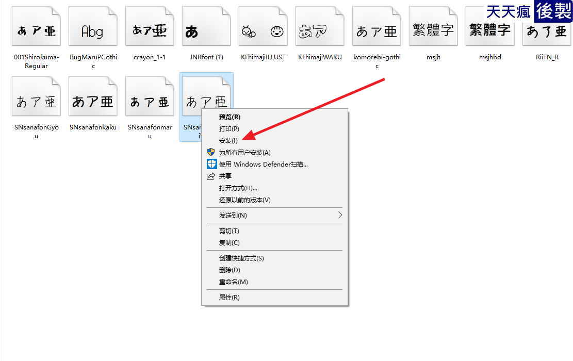
Task: Select the msjhbd font file icon
Action: click(x=489, y=26)
